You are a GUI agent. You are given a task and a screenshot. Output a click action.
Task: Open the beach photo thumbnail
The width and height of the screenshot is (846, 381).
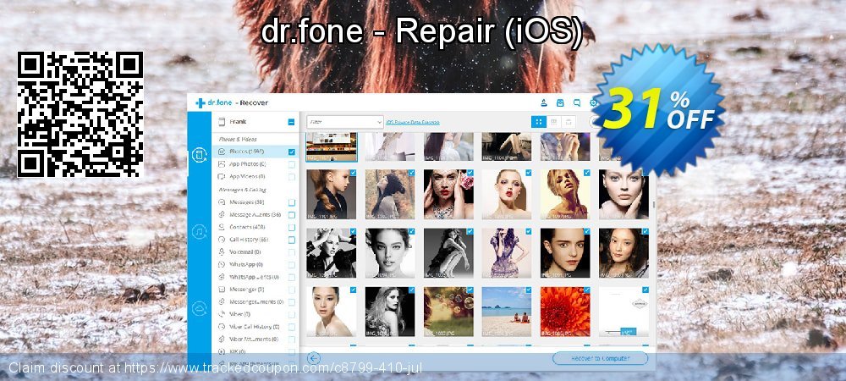pos(506,312)
